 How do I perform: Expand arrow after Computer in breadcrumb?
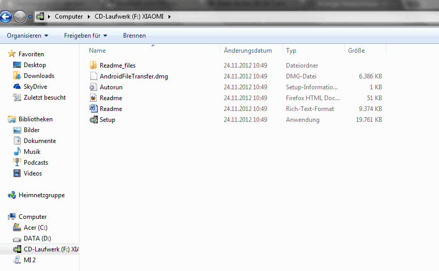click(x=89, y=17)
